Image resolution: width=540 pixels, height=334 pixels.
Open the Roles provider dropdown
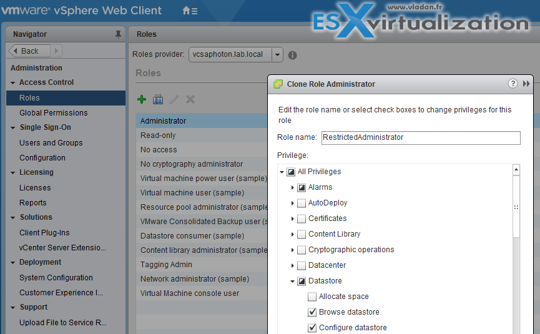277,55
